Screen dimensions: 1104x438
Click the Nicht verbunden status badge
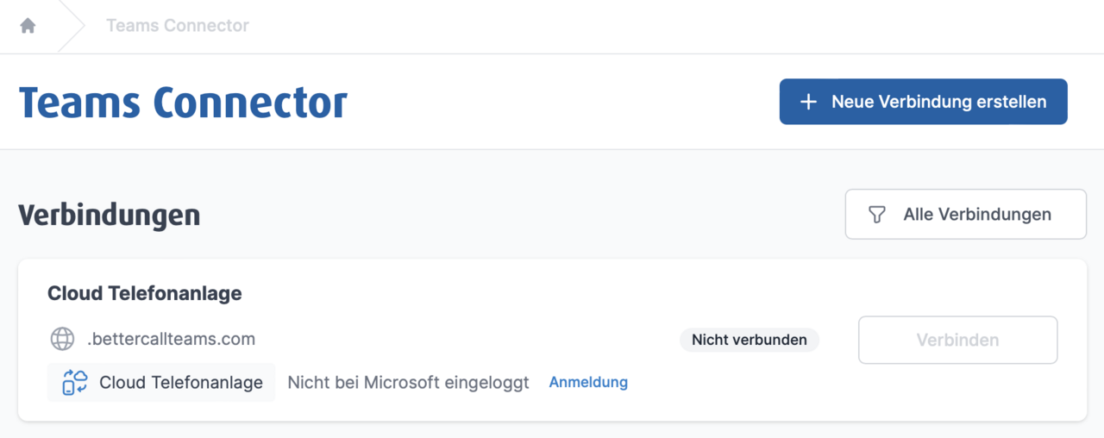point(749,340)
